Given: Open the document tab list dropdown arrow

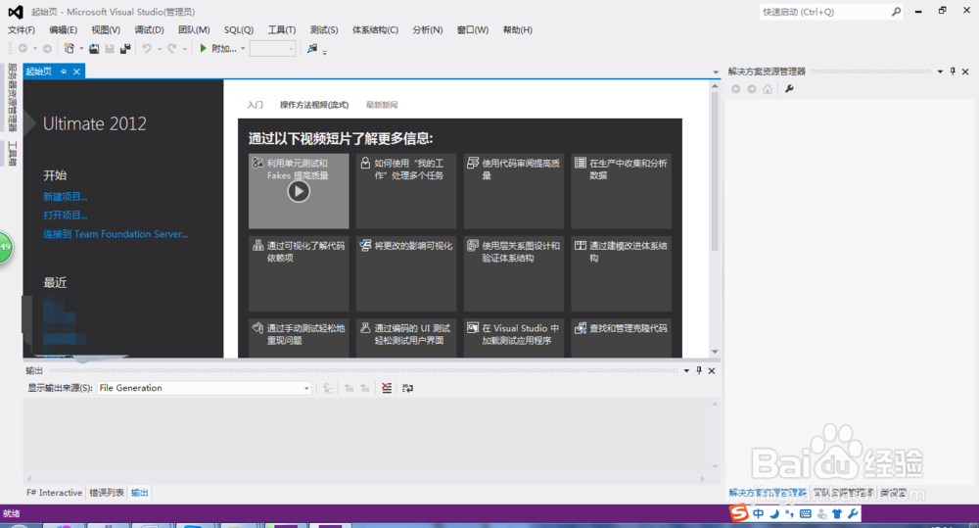Looking at the screenshot, I should (x=716, y=72).
